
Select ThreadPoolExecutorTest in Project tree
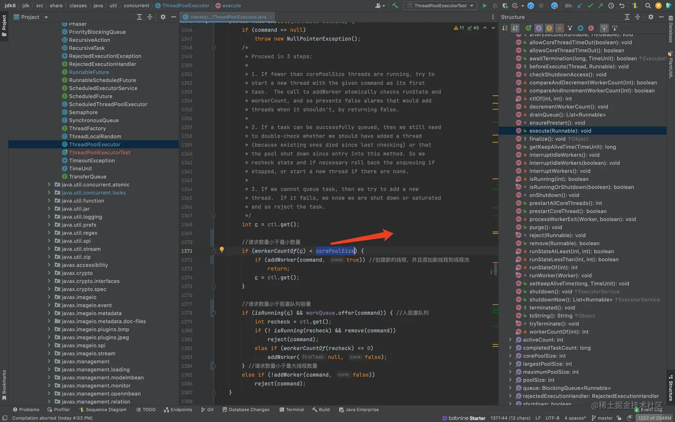[x=100, y=152]
